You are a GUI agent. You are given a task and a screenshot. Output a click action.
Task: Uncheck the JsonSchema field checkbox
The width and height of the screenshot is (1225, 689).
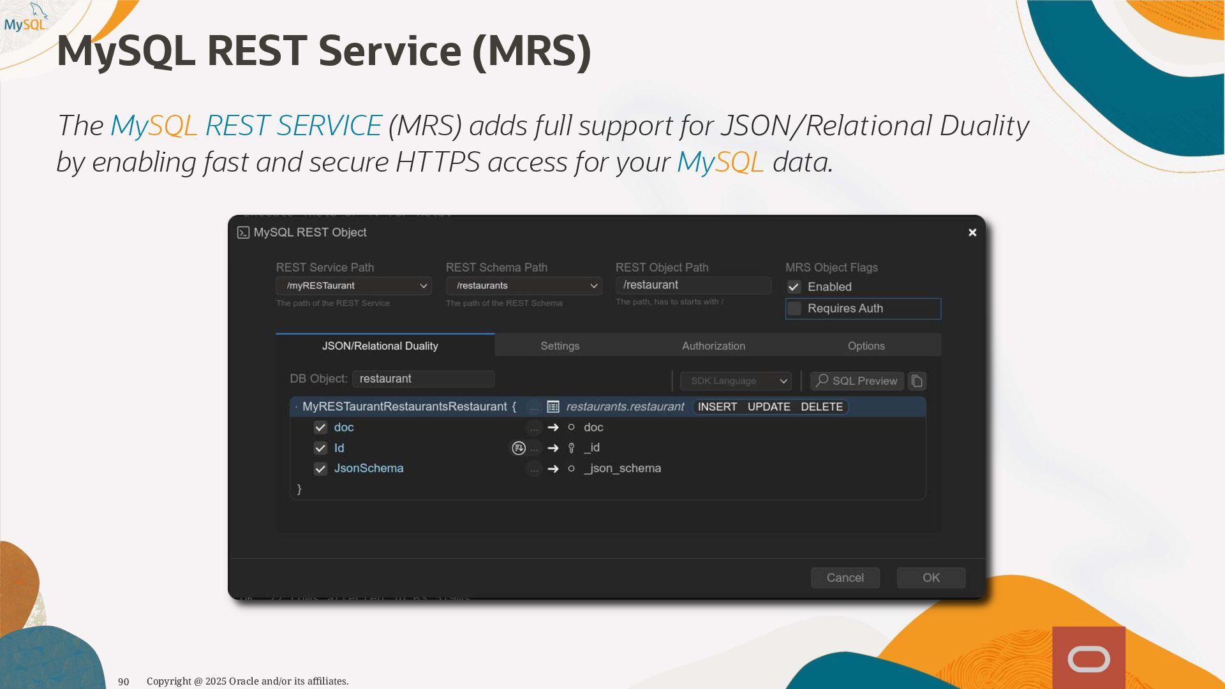click(320, 469)
